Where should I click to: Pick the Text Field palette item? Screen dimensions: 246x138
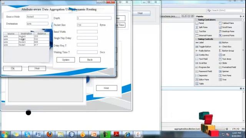pyautogui.click(x=201, y=59)
